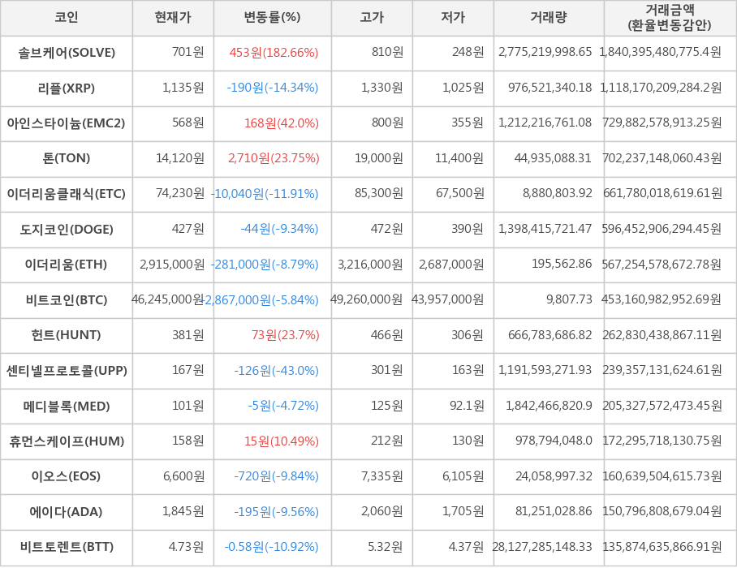The image size is (737, 568).
Task: Select the 리플(XRP) coin row
Action: (67, 88)
